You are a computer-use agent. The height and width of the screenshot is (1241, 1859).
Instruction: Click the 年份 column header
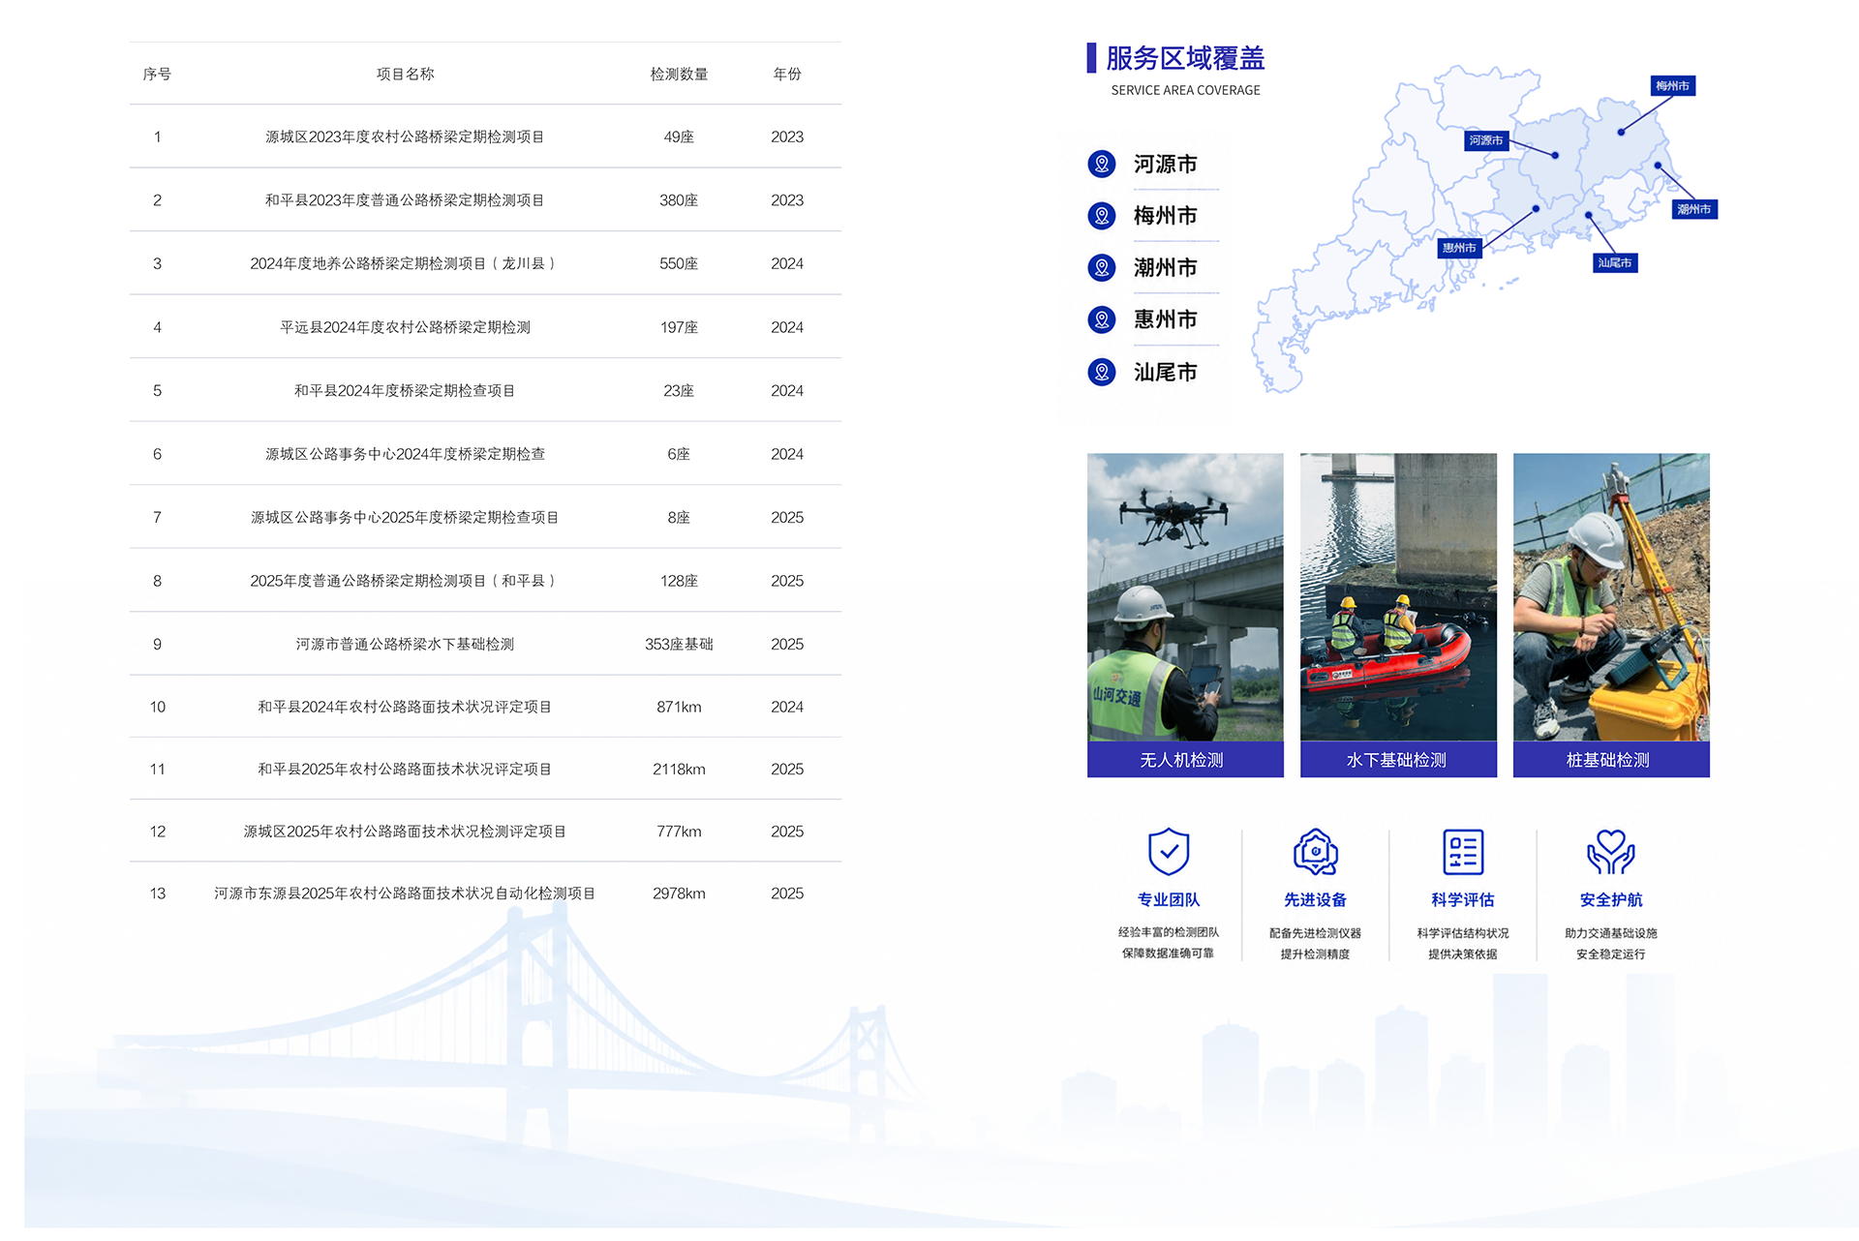coord(787,74)
